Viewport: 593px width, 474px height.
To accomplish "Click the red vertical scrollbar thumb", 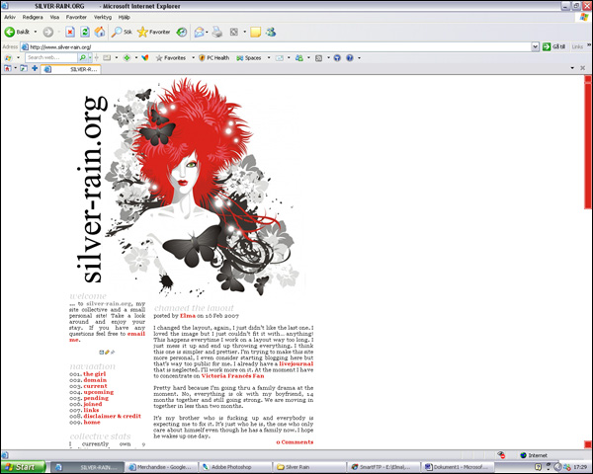I will tap(588, 144).
